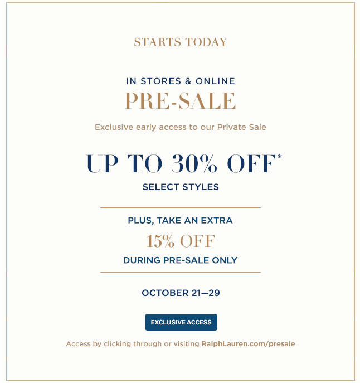
Task: Click the 15% figure in gold
Action: [160, 241]
